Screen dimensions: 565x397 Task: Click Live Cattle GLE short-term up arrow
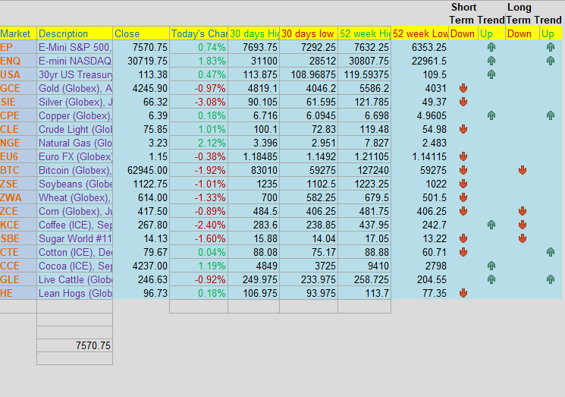[x=491, y=279]
